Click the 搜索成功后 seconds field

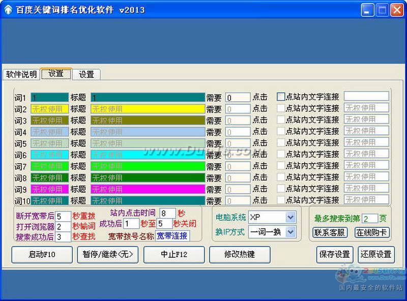(x=63, y=236)
